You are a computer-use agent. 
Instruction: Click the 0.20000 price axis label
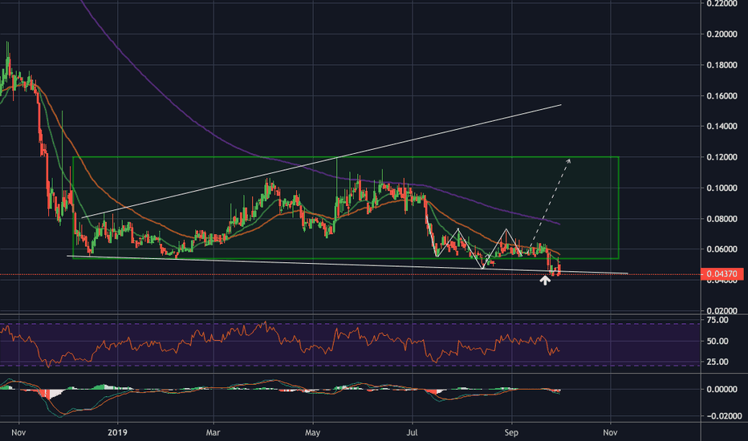point(722,34)
